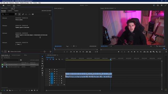Viewport: 168px width, 94px height.
Task: Click Create Captions icon in Transcript toolbar
Action: click(x=33, y=14)
